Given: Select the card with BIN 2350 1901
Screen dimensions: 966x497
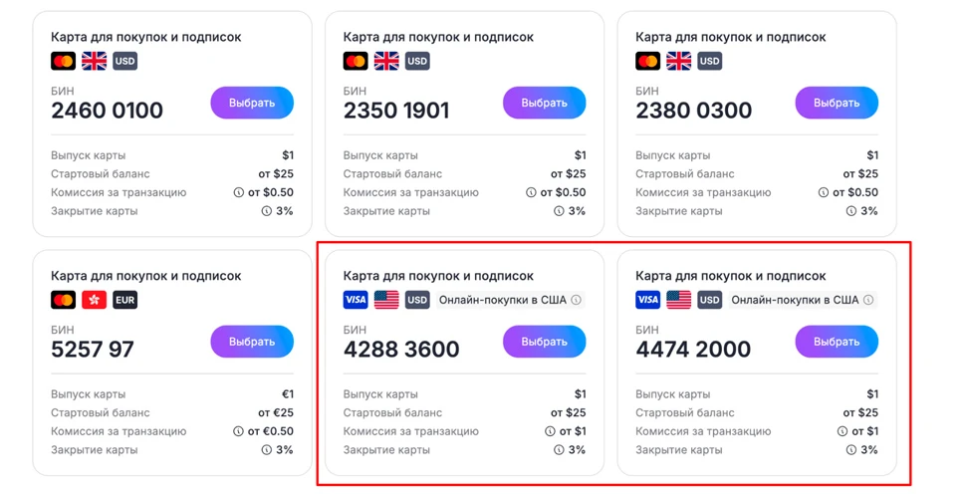Looking at the screenshot, I should [544, 103].
